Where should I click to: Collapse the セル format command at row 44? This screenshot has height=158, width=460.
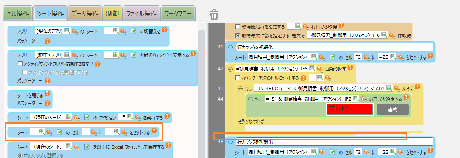(x=251, y=99)
